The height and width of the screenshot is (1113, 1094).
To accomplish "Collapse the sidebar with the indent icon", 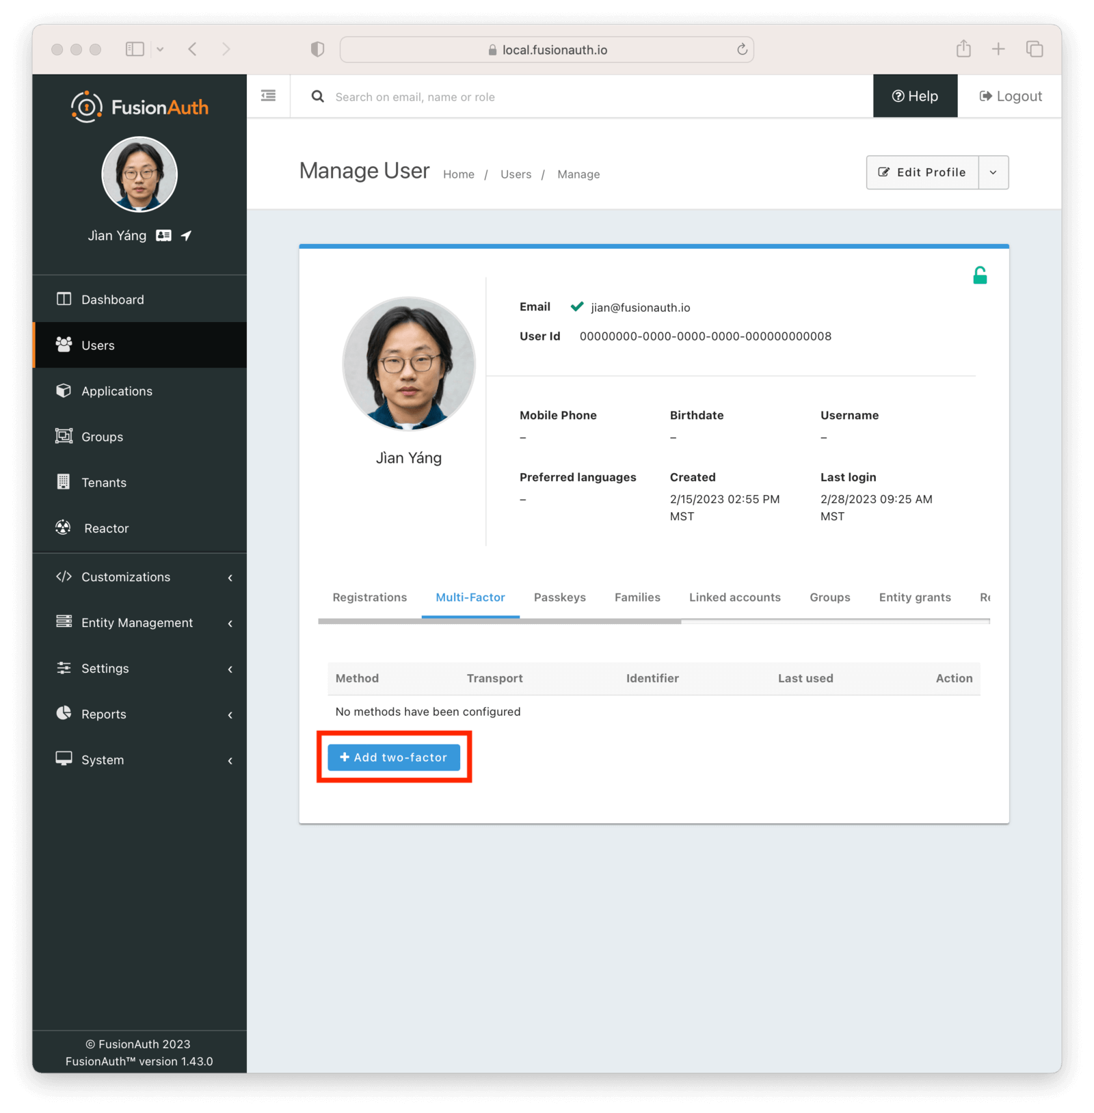I will coord(268,96).
